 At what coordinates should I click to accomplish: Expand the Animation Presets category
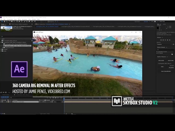tap(157, 52)
